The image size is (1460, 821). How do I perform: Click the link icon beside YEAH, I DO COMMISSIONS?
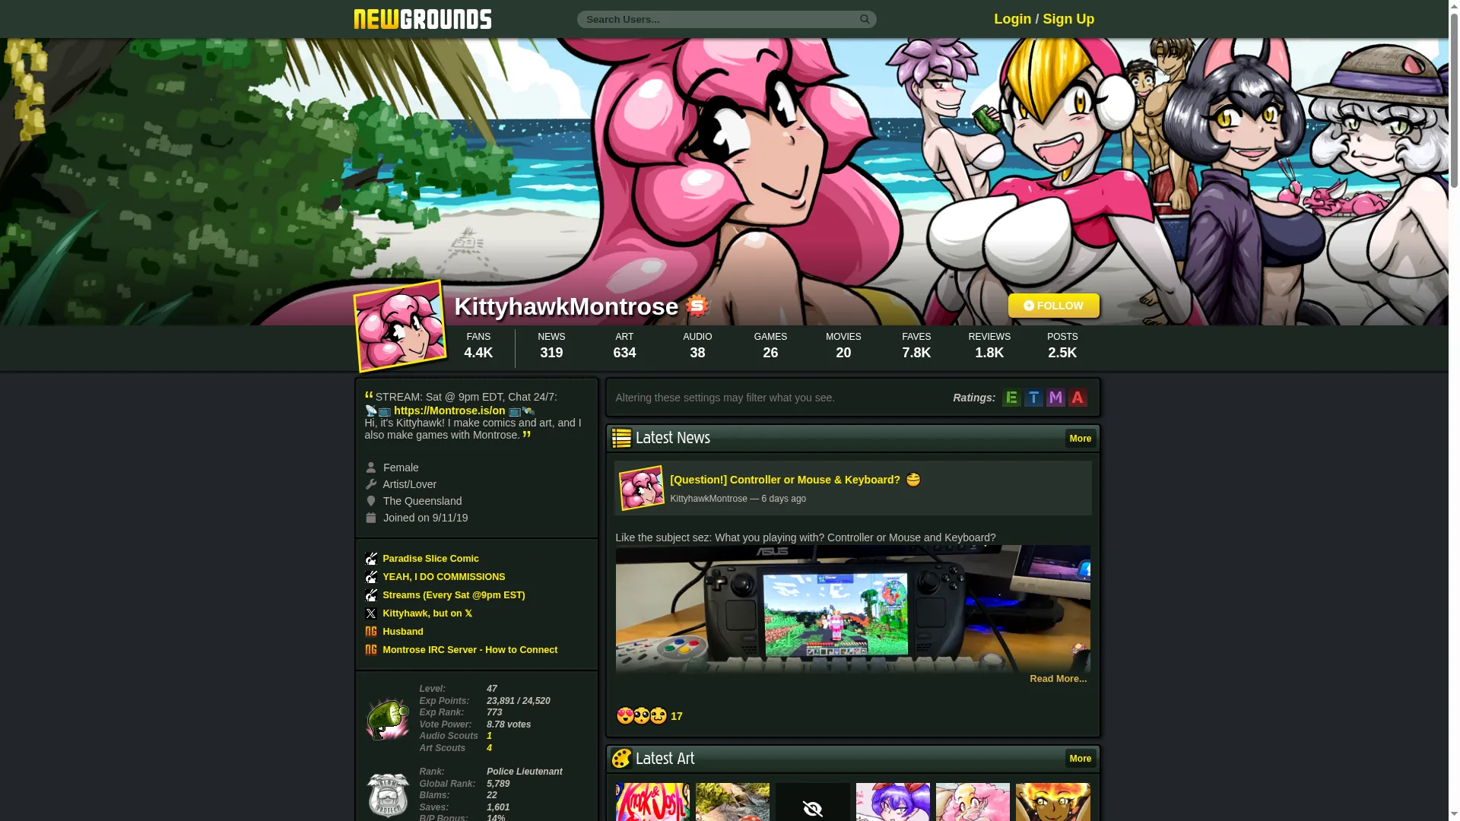pos(371,577)
